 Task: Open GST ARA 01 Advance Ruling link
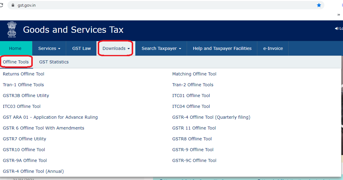pos(50,117)
